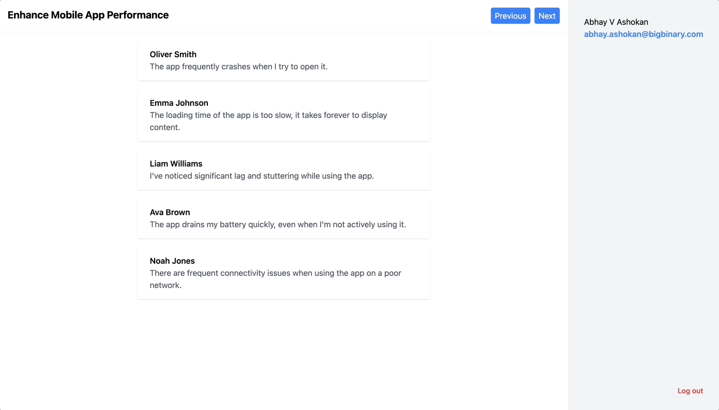Click Emma Johnson's slow loading complaint
719x410 pixels.
pyautogui.click(x=268, y=121)
